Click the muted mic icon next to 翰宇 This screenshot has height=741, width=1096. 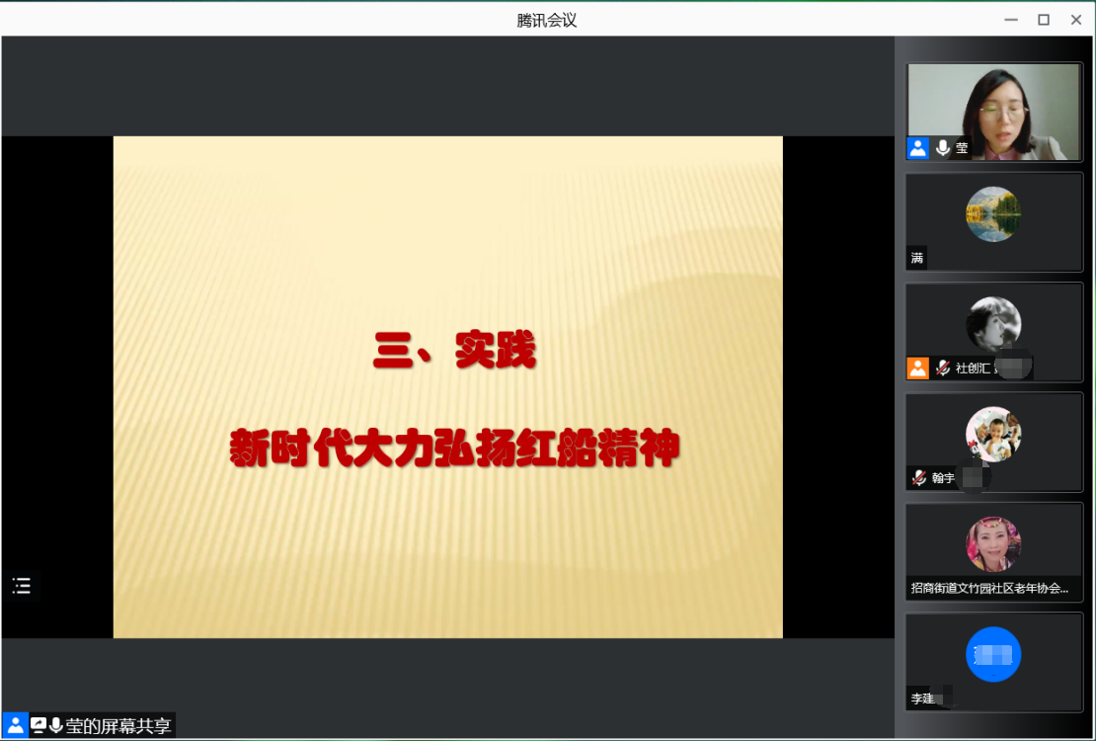pos(919,478)
